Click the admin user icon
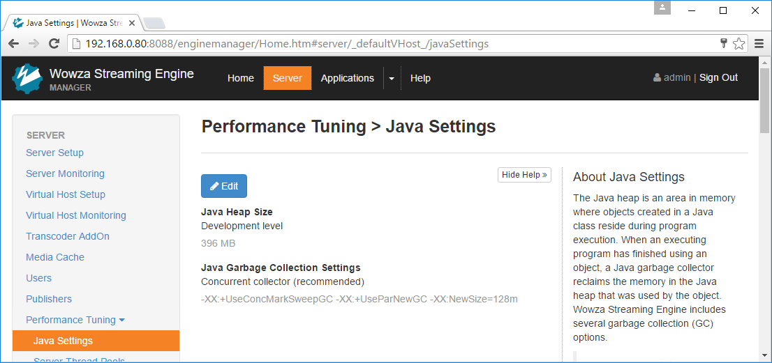Image resolution: width=772 pixels, height=363 pixels. click(657, 77)
